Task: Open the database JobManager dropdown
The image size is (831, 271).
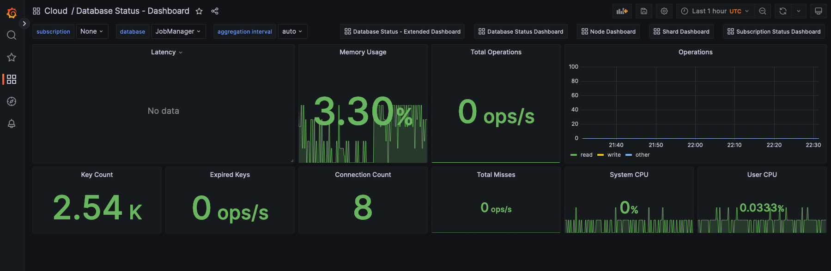Action: coord(178,31)
